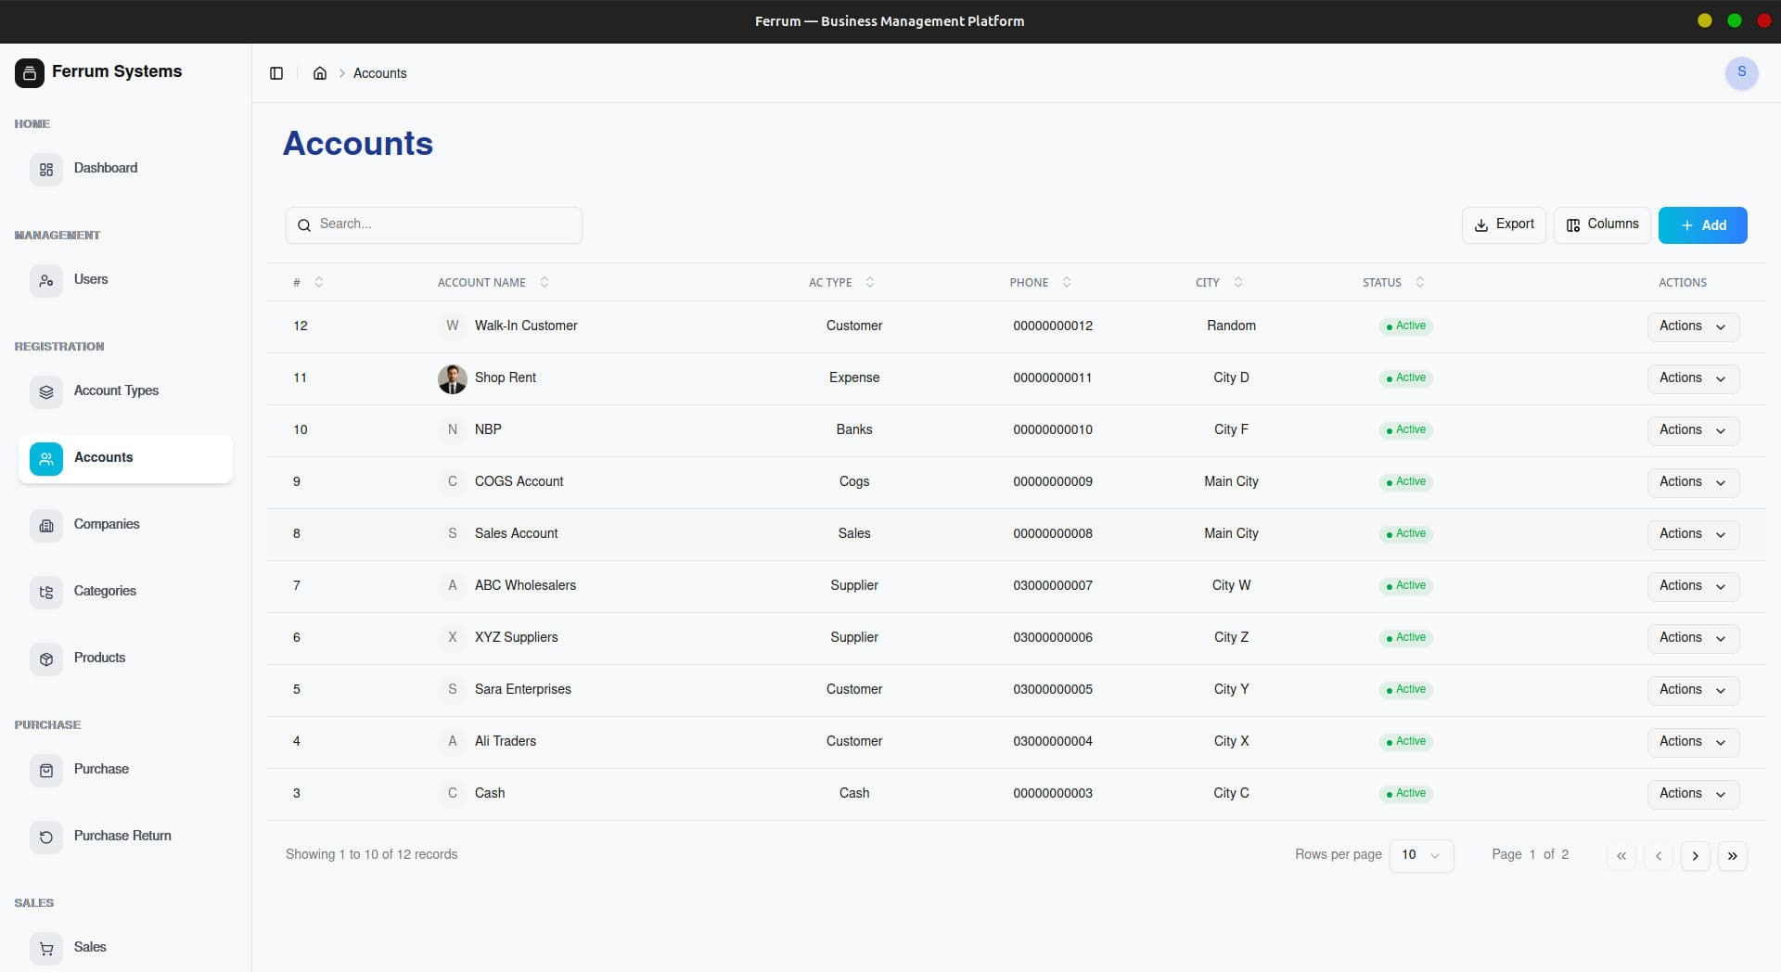Add a new account
This screenshot has height=972, width=1781.
[1702, 225]
